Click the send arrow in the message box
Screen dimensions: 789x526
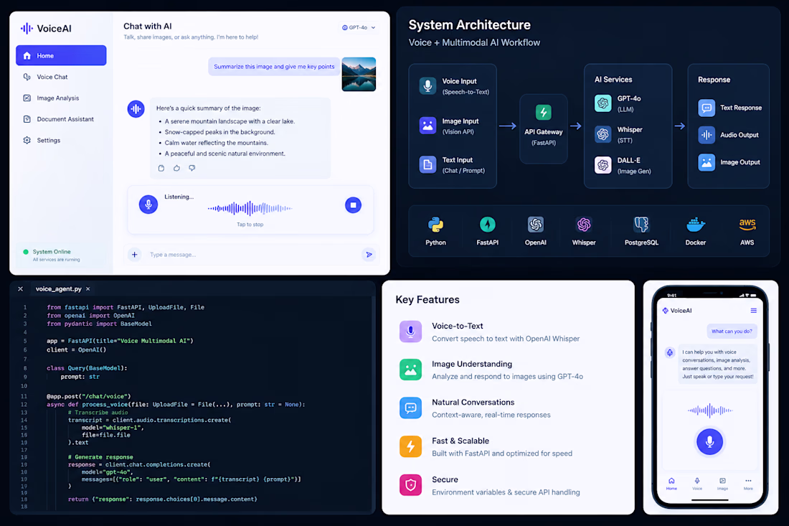[369, 255]
